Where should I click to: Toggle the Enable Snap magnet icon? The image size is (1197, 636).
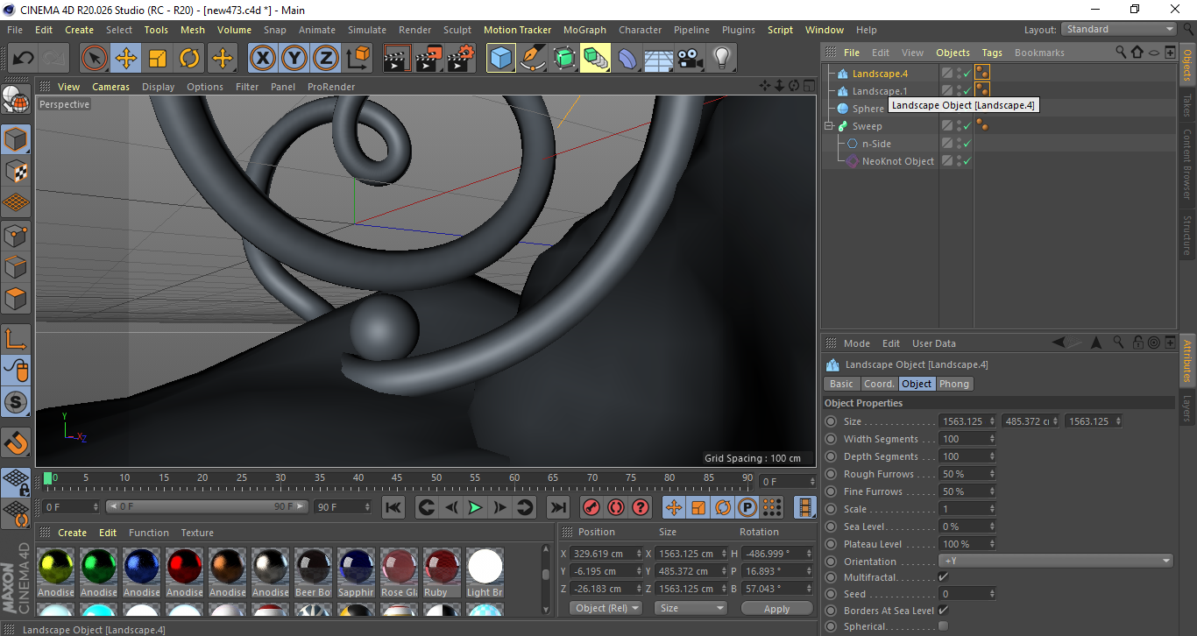click(x=16, y=442)
